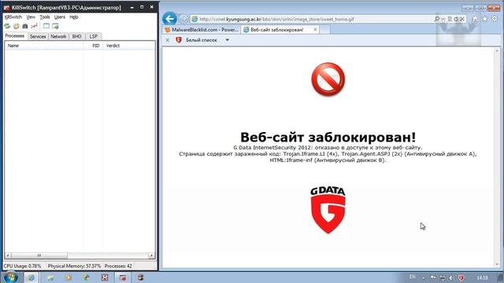Click the G Data shield toolbar icon

click(x=179, y=40)
